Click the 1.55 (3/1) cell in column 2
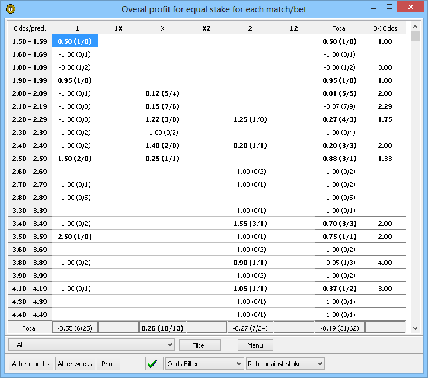 pos(250,223)
